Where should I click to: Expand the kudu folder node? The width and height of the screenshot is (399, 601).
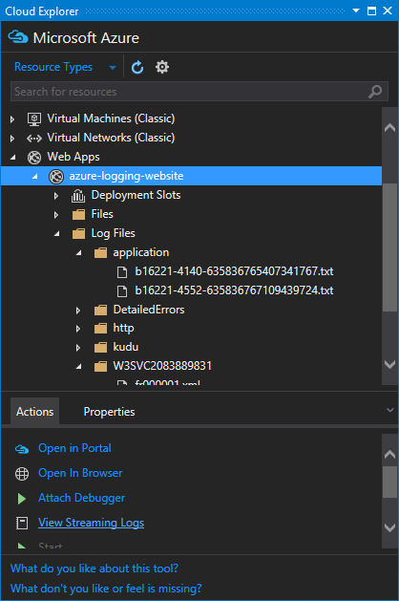coord(78,348)
